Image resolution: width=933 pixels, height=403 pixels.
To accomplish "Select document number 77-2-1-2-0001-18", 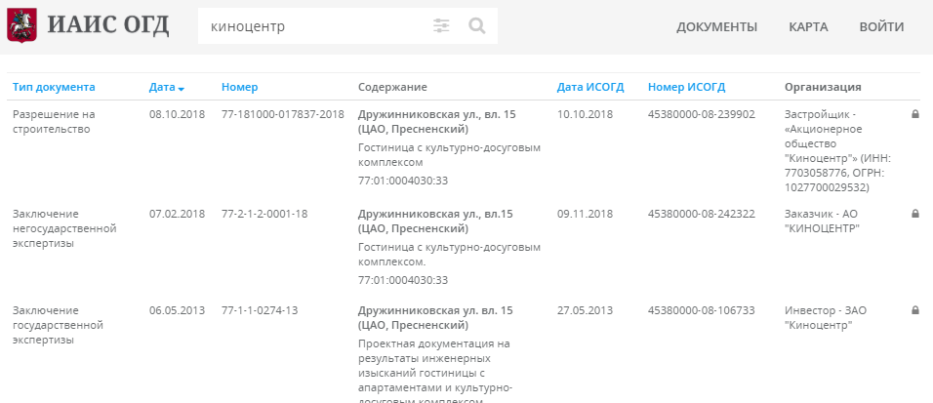I will [264, 214].
